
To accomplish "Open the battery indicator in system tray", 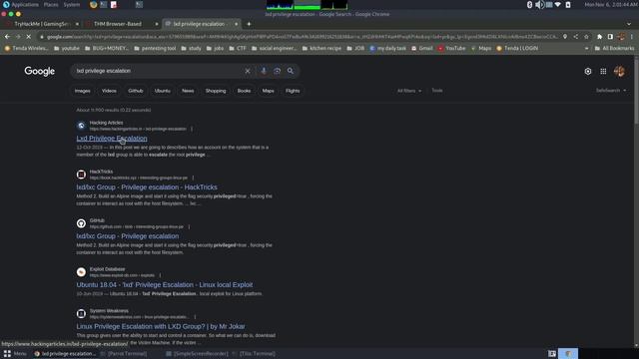I will point(568,5).
